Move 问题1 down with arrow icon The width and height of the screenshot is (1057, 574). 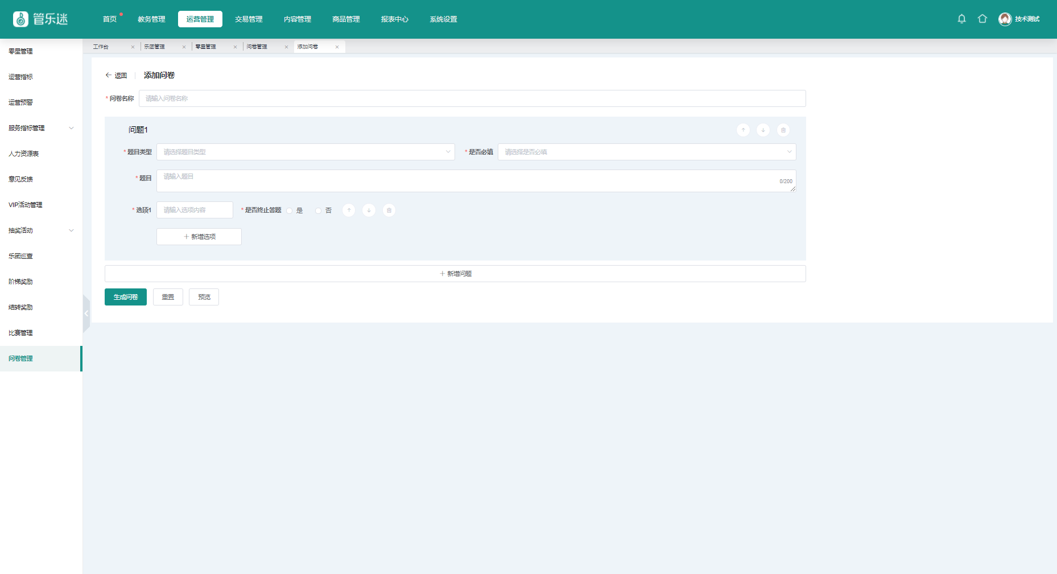[x=763, y=130]
